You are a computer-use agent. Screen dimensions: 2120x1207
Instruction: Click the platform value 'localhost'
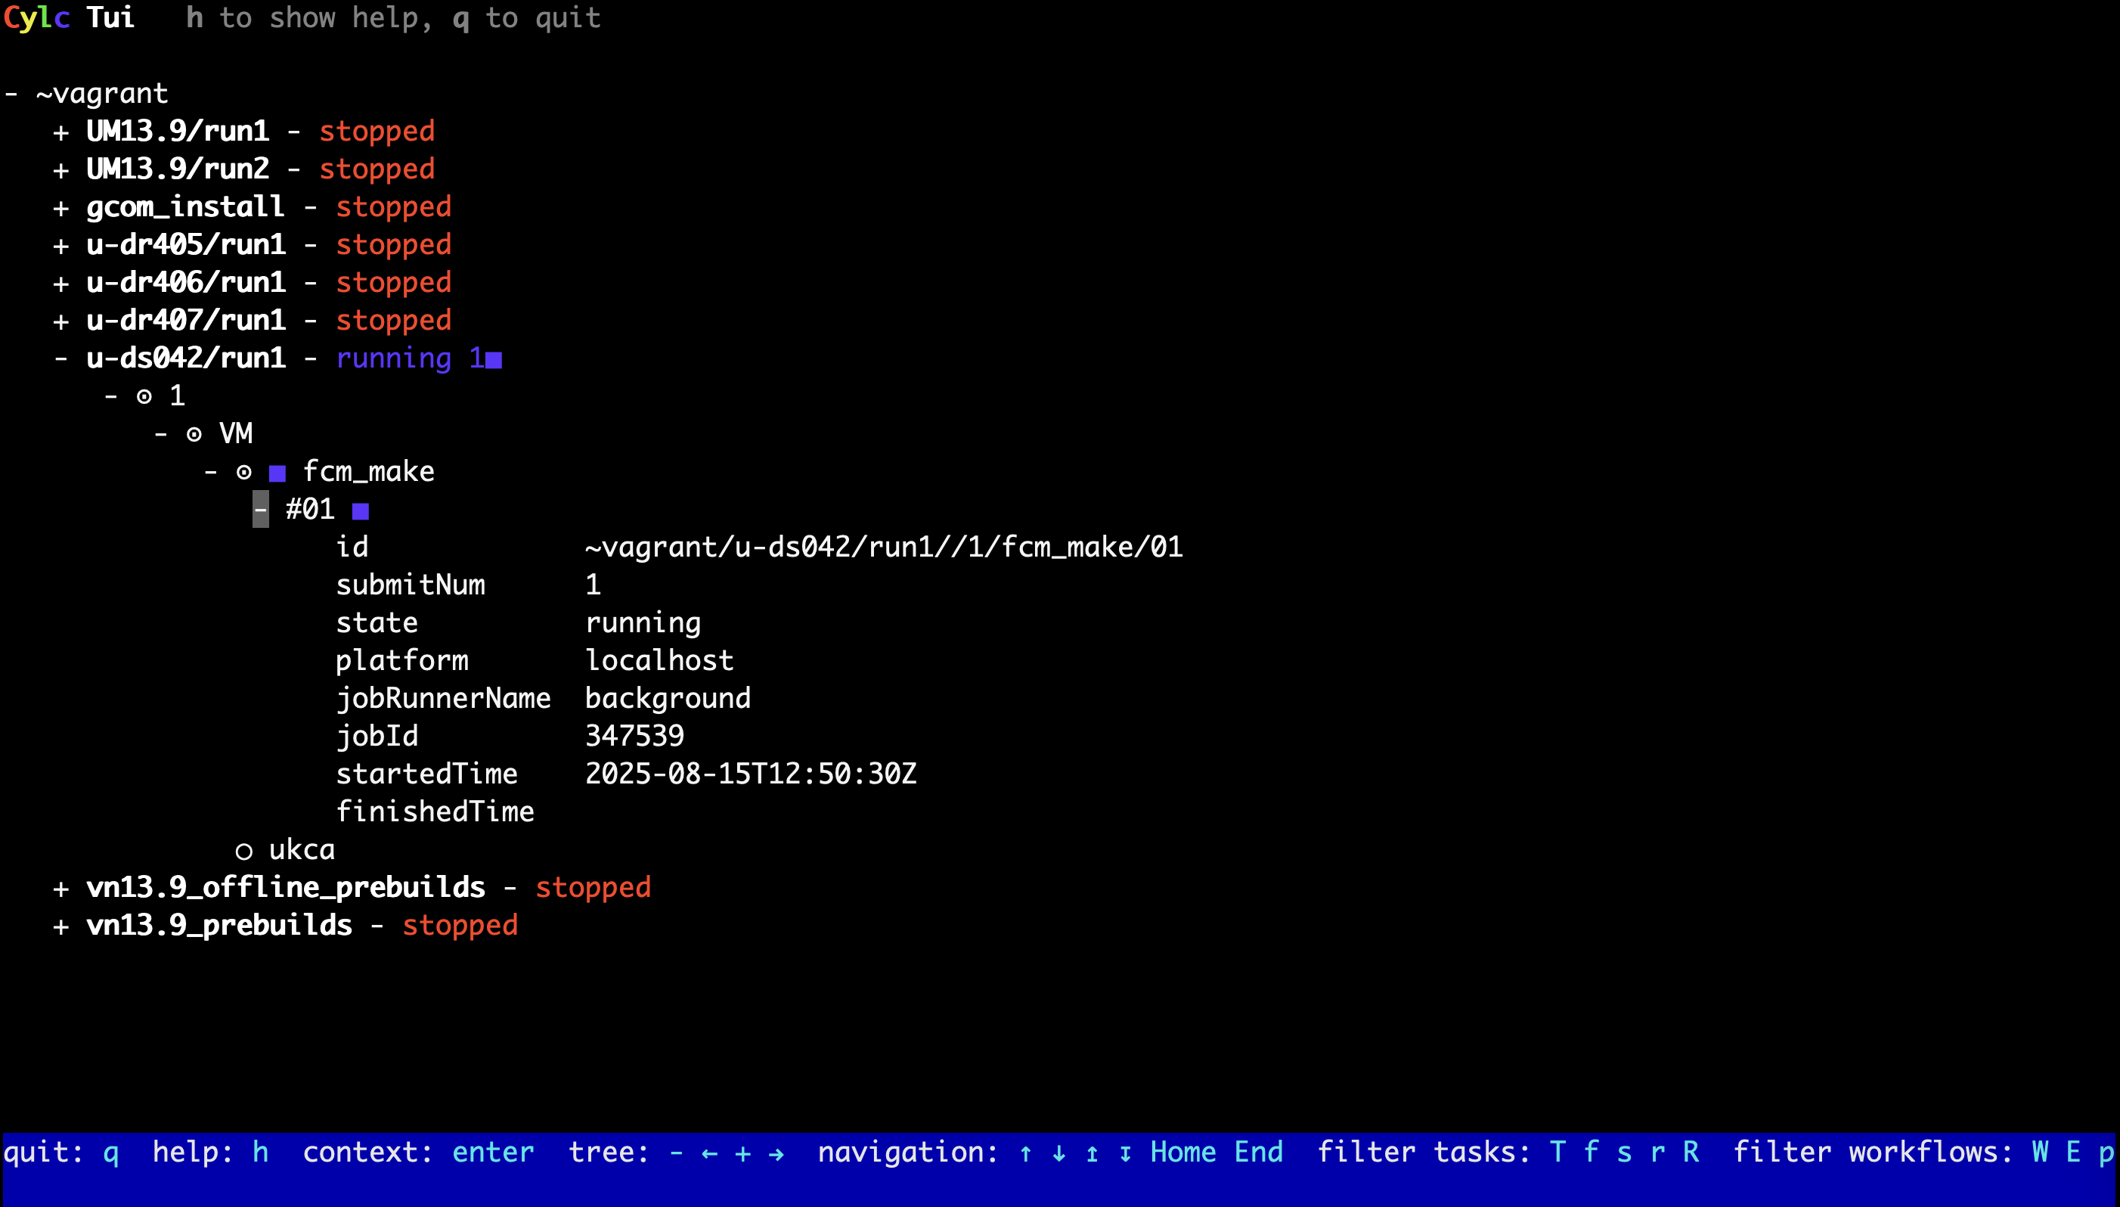660,661
